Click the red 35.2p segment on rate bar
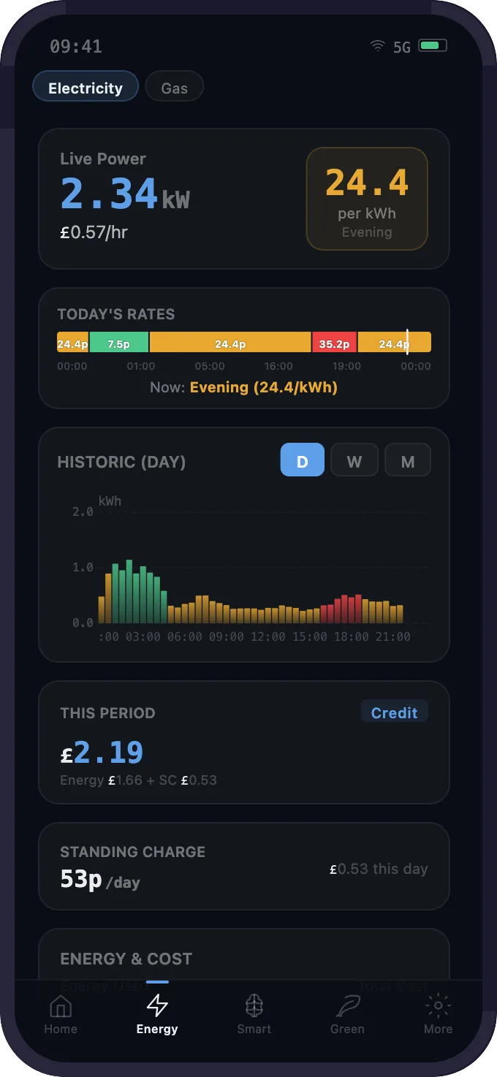The width and height of the screenshot is (497, 1077). pos(334,342)
